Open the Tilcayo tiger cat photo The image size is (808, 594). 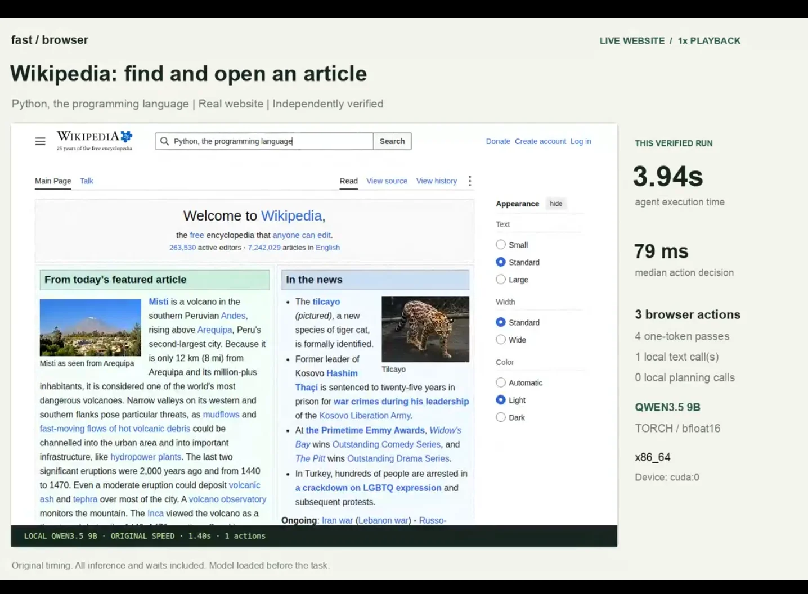point(425,329)
